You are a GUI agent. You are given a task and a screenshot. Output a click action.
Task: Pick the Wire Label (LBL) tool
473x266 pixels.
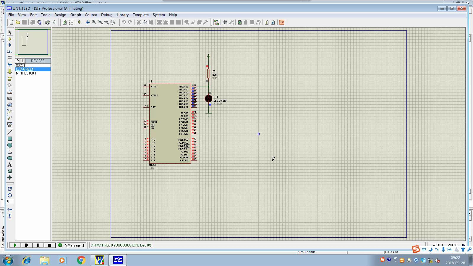[10, 52]
